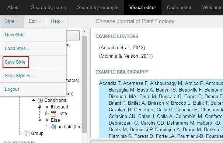The width and height of the screenshot is (223, 143).
Task: Click the tree panel vertical scrollbar thumb
Action: [x=85, y=84]
